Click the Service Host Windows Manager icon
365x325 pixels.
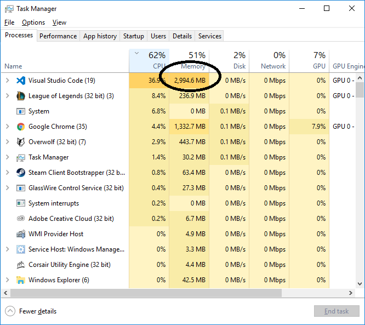(21, 249)
